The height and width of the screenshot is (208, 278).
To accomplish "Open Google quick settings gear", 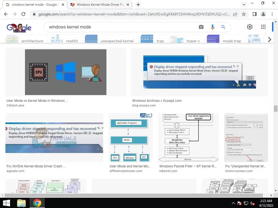I will point(250,27).
